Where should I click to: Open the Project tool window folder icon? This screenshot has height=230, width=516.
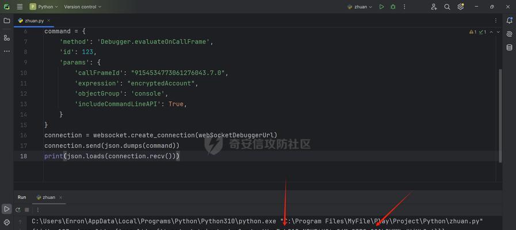coord(6,21)
